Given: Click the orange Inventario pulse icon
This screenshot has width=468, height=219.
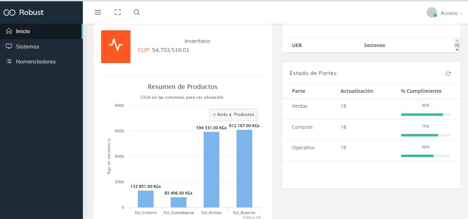Looking at the screenshot, I should point(116,47).
